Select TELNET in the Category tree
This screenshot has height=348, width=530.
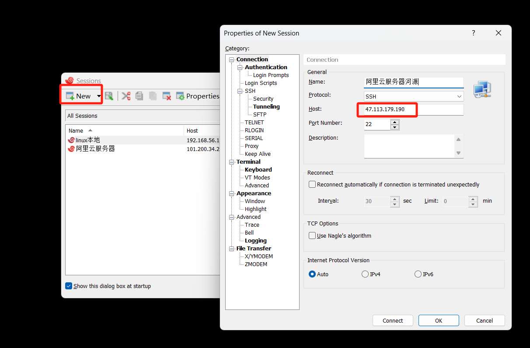[x=254, y=123]
